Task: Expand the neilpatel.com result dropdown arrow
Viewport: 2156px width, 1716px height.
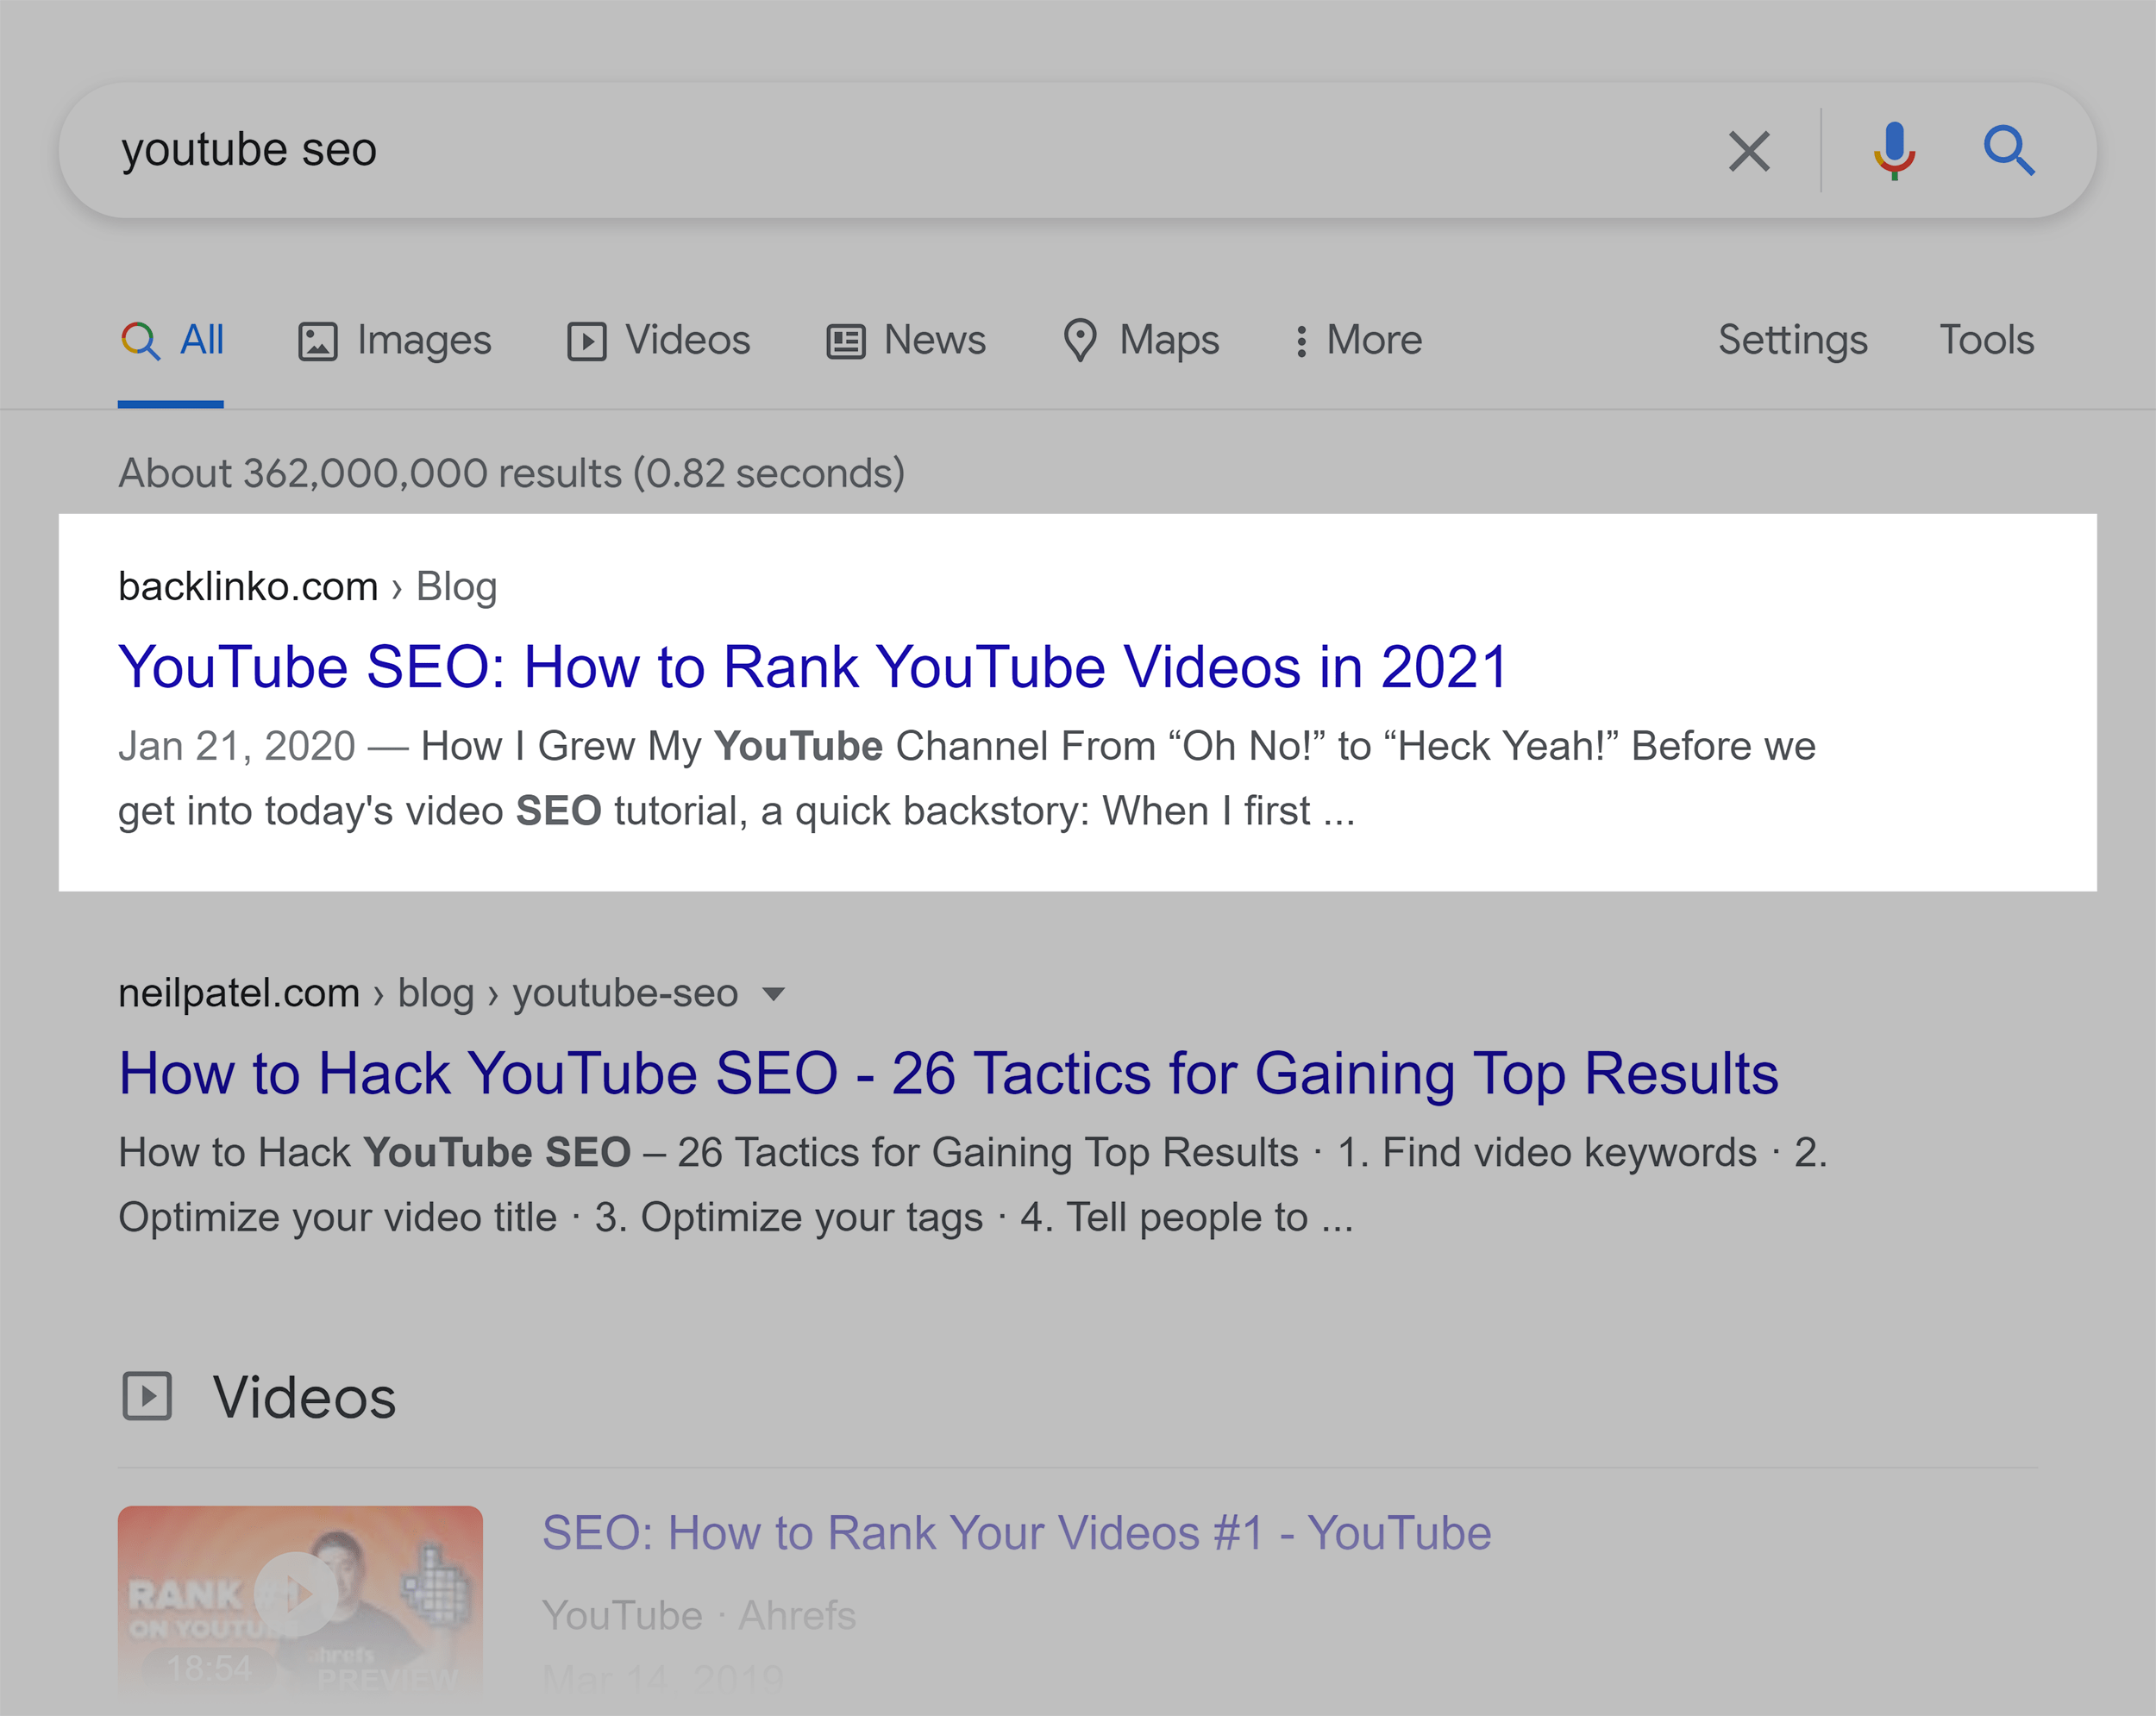Action: click(x=773, y=994)
